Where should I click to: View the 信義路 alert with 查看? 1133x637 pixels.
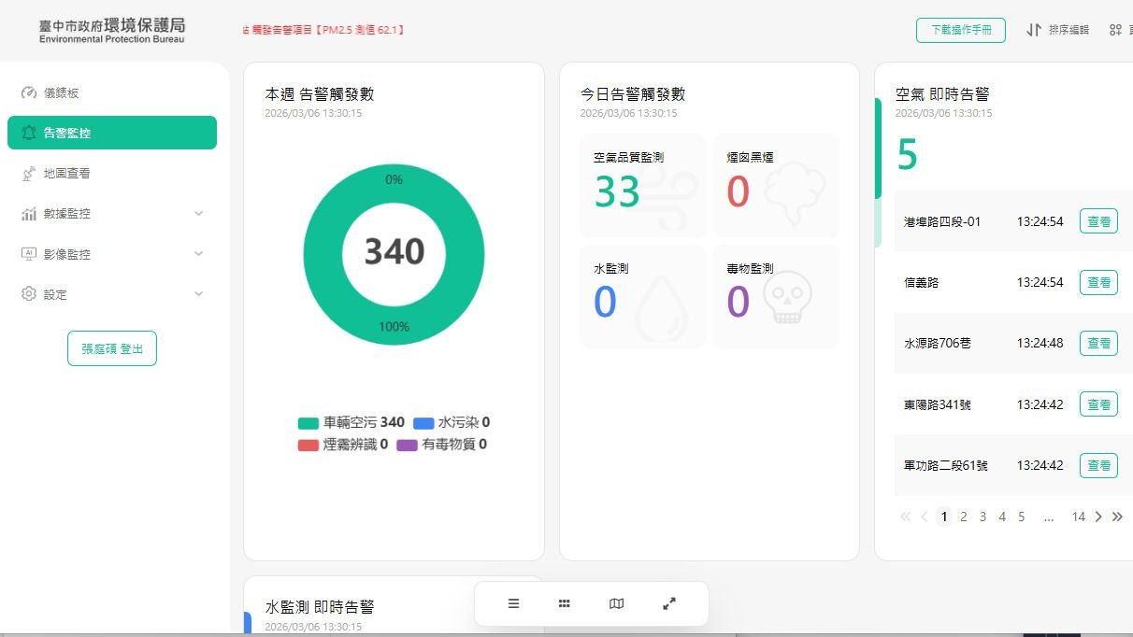1098,282
